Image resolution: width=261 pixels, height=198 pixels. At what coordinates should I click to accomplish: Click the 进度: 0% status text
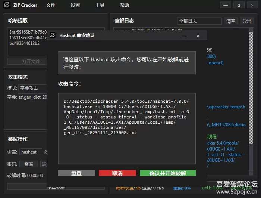[182, 188]
